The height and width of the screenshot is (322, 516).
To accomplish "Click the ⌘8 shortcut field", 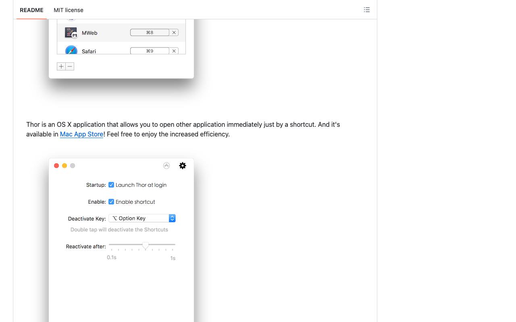I will coord(150,33).
